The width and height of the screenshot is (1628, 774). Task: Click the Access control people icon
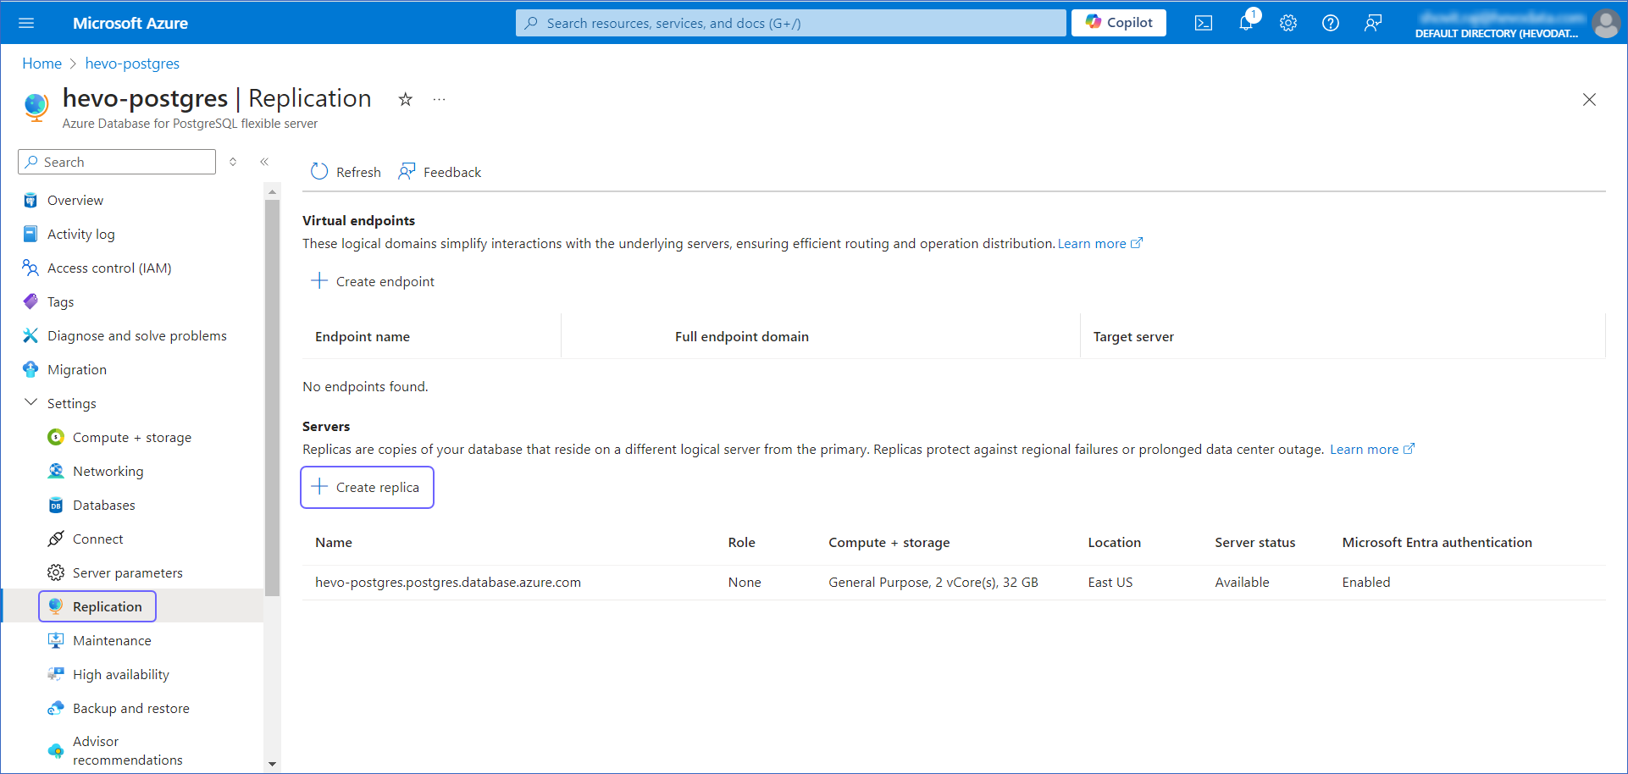tap(30, 268)
